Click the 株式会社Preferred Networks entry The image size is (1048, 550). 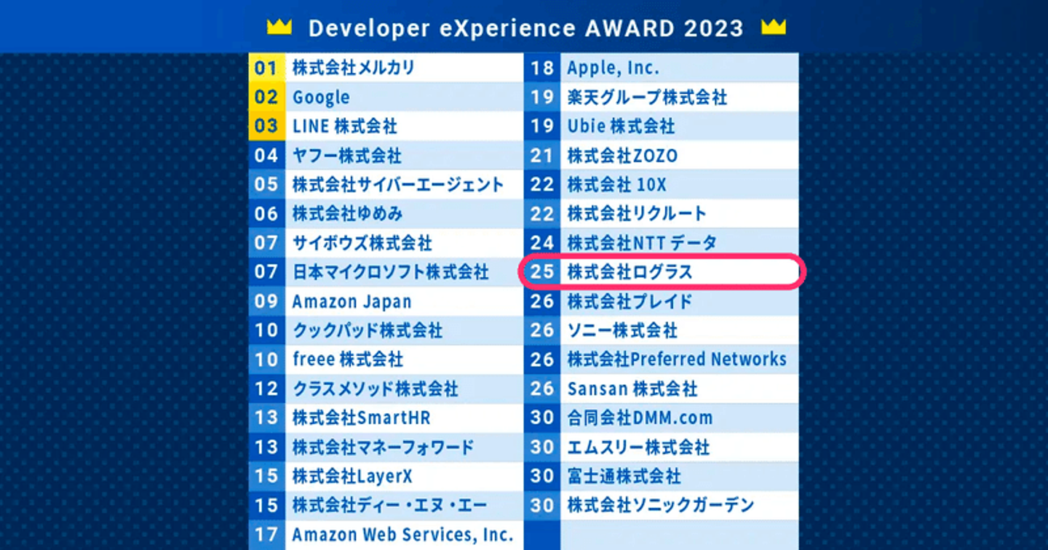pyautogui.click(x=677, y=359)
